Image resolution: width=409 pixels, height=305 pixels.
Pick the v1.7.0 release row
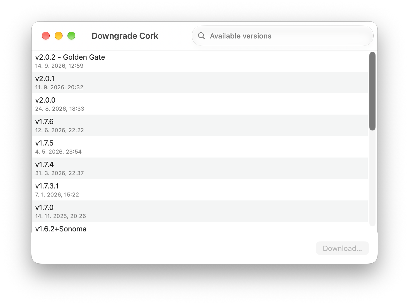199,211
